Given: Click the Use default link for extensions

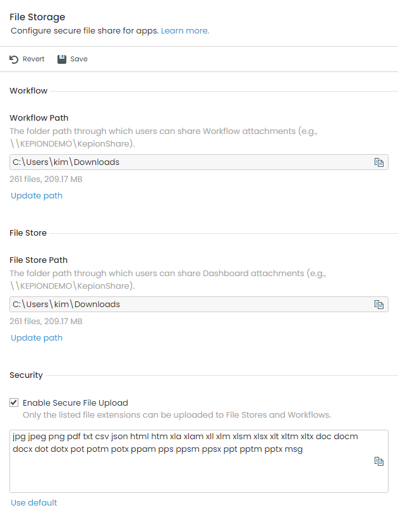Looking at the screenshot, I should pyautogui.click(x=34, y=502).
